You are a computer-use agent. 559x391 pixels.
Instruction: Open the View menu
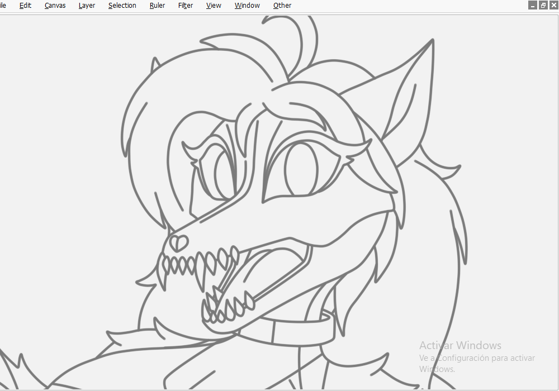[214, 6]
